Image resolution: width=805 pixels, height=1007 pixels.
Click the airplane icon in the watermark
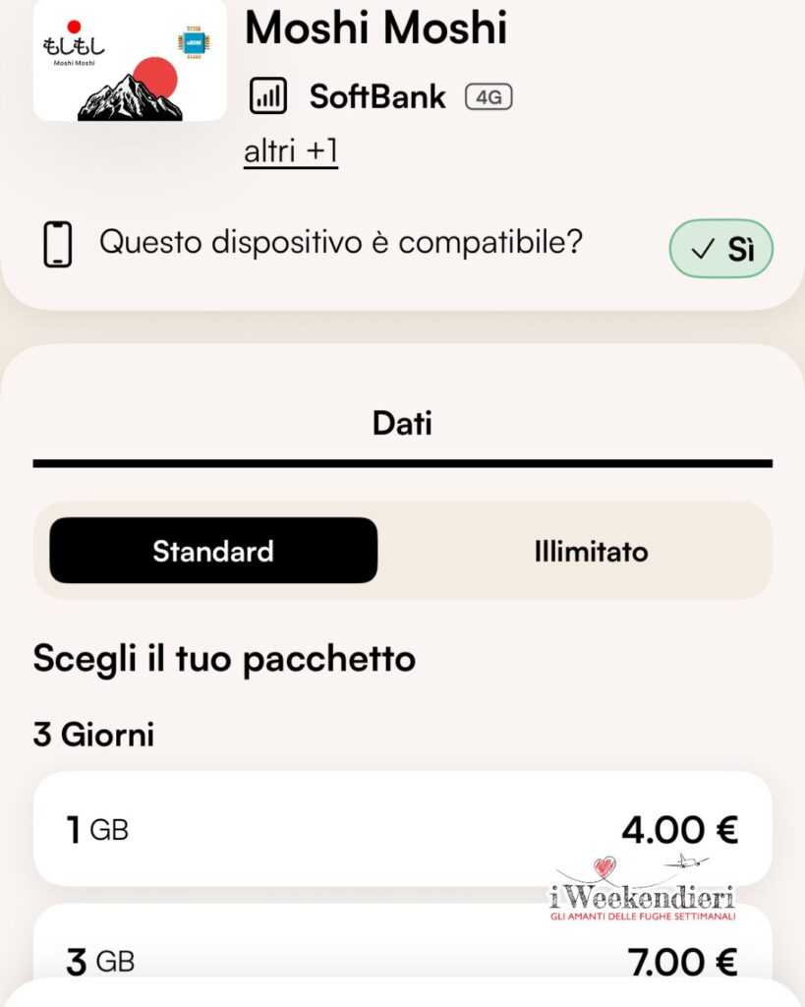point(687,861)
